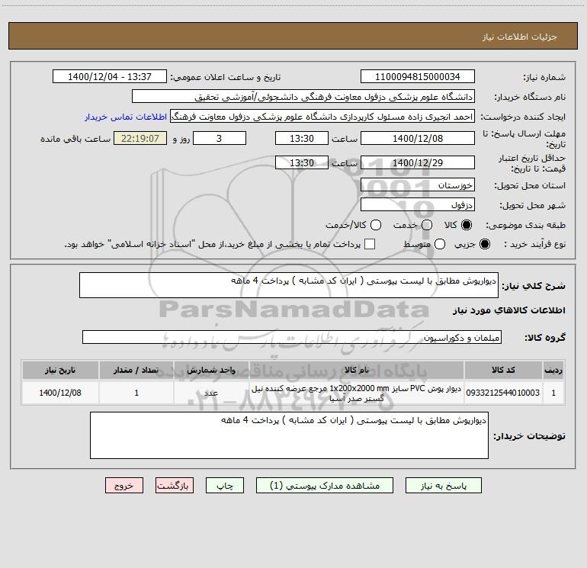
Task: Click the واحد شمارش column header
Action: pyautogui.click(x=211, y=370)
